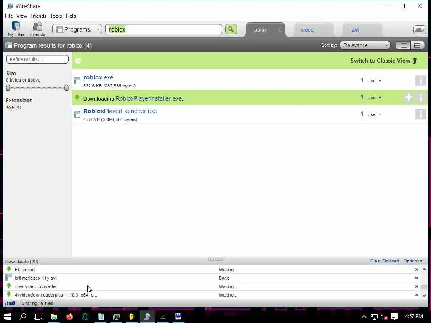The image size is (431, 323).
Task: Open the downloads Options menu
Action: (x=413, y=261)
